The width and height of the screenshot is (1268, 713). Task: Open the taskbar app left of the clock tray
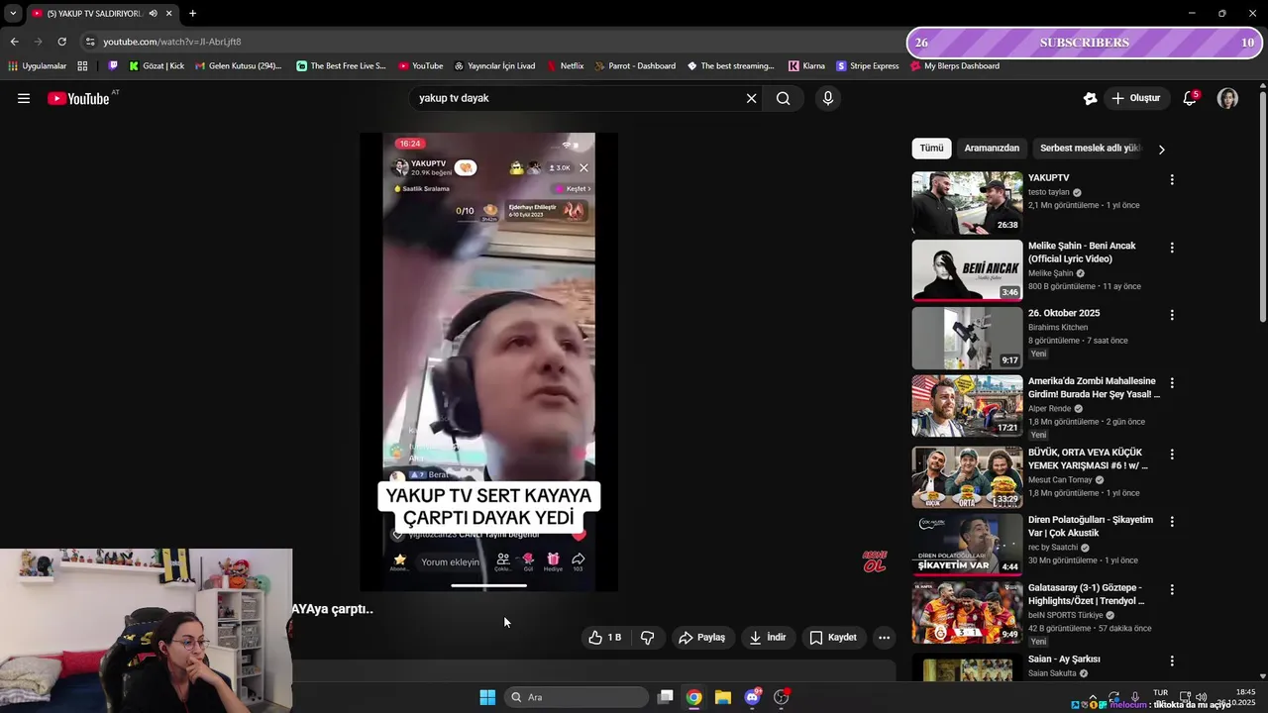pyautogui.click(x=782, y=697)
